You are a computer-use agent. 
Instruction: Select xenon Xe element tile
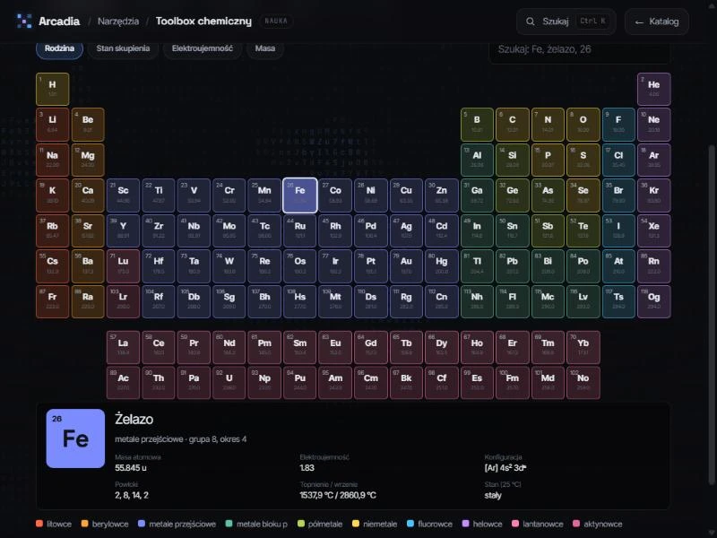pyautogui.click(x=654, y=230)
